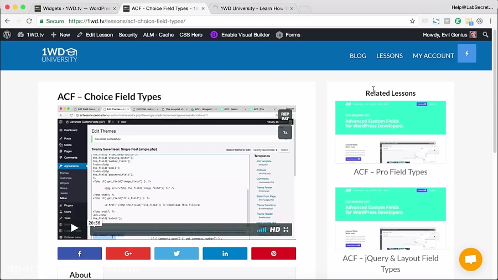Open CSS Hero from admin bar

190,35
